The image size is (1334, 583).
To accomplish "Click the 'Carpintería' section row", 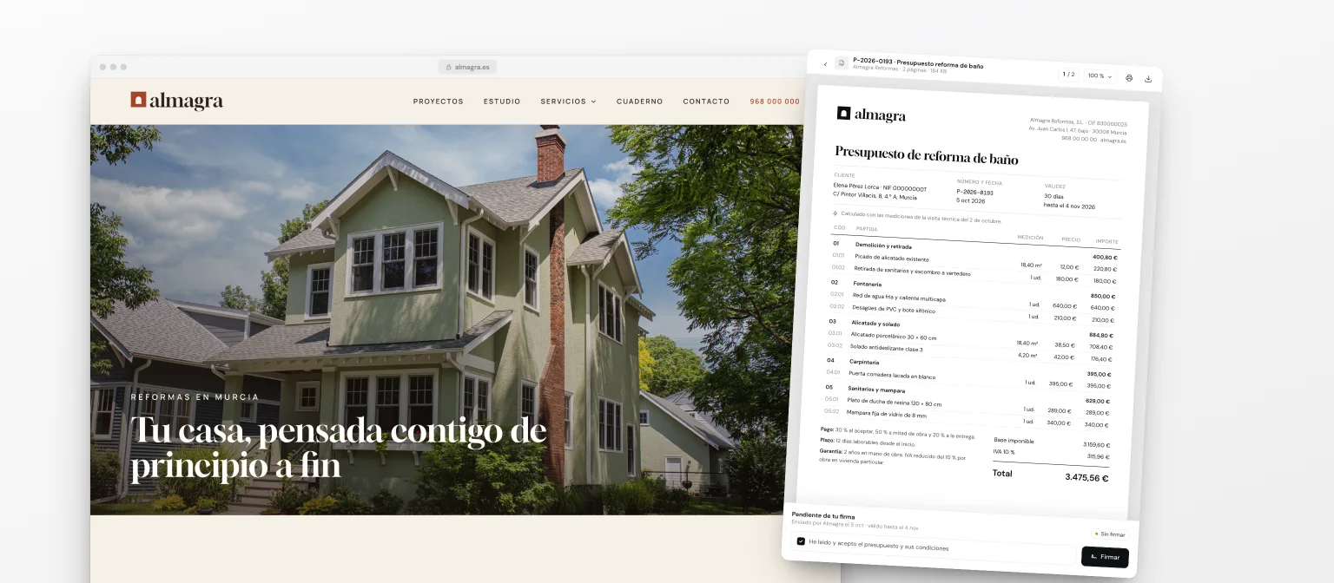I will 968,366.
